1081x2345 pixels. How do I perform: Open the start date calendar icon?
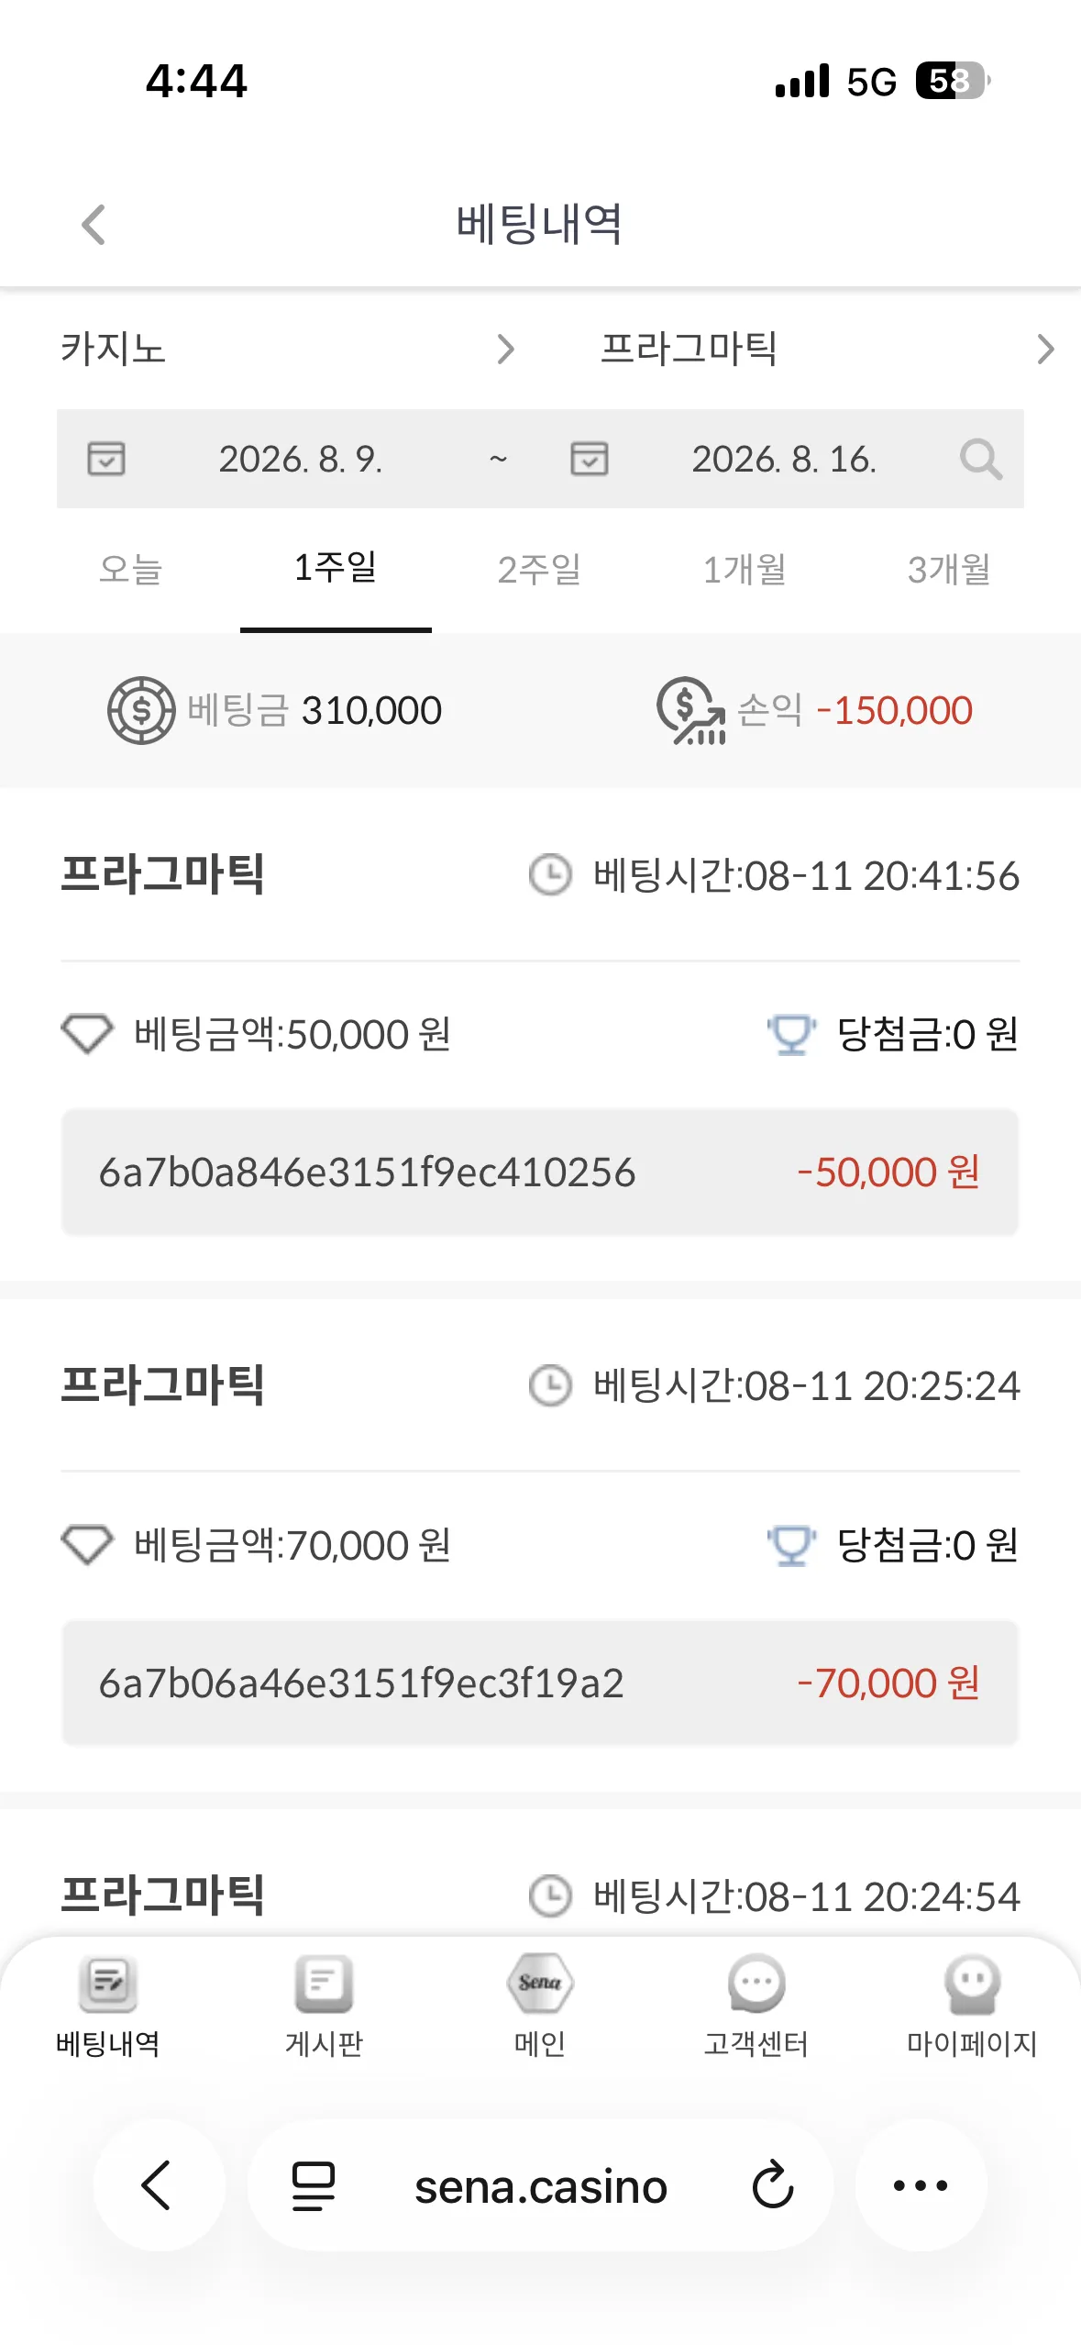(x=105, y=458)
